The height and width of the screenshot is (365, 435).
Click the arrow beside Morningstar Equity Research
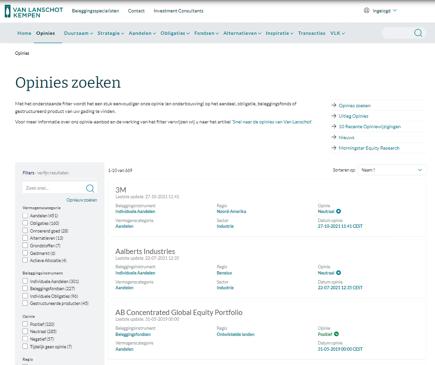[x=334, y=148]
